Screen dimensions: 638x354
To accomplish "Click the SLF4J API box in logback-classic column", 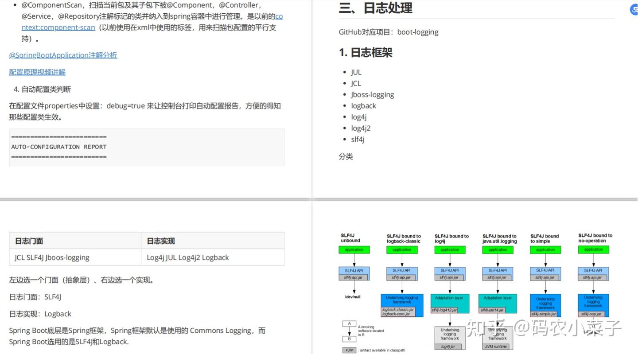I will tap(401, 270).
